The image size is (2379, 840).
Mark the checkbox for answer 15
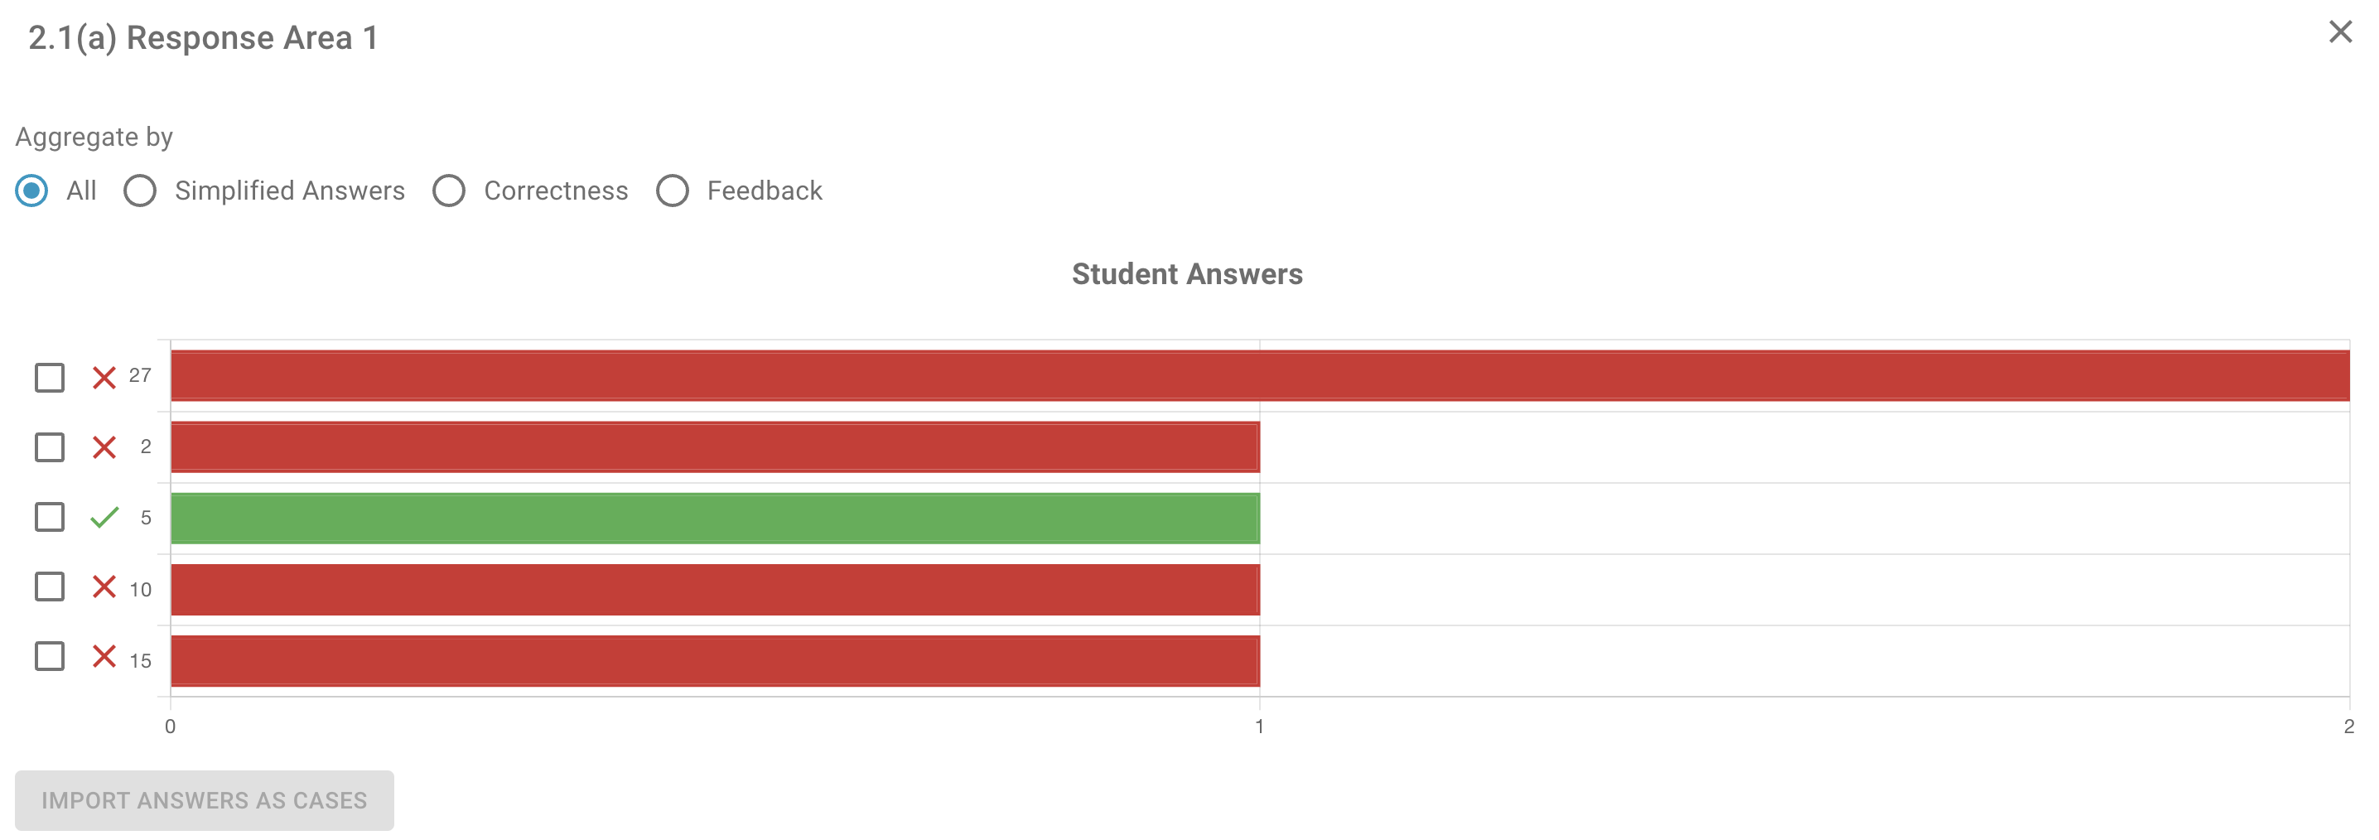50,657
